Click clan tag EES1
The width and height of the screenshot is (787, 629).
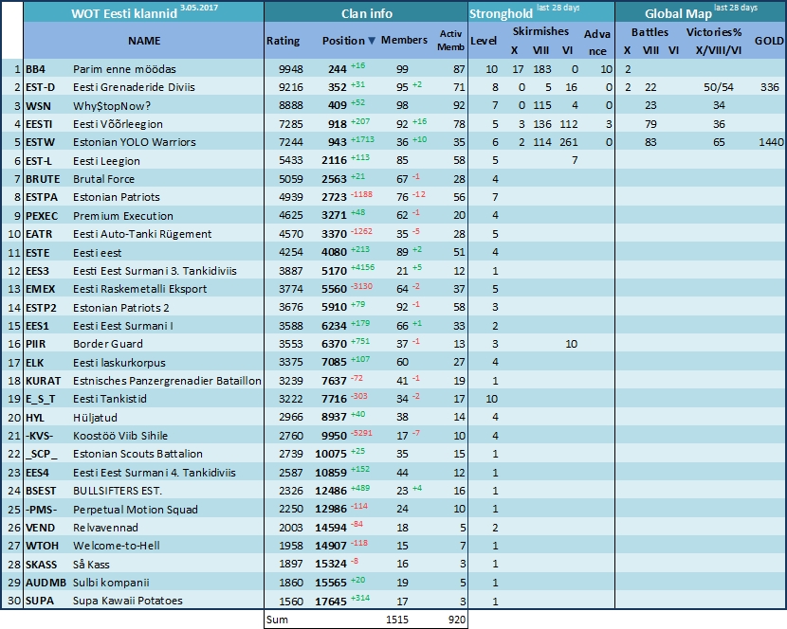click(38, 326)
